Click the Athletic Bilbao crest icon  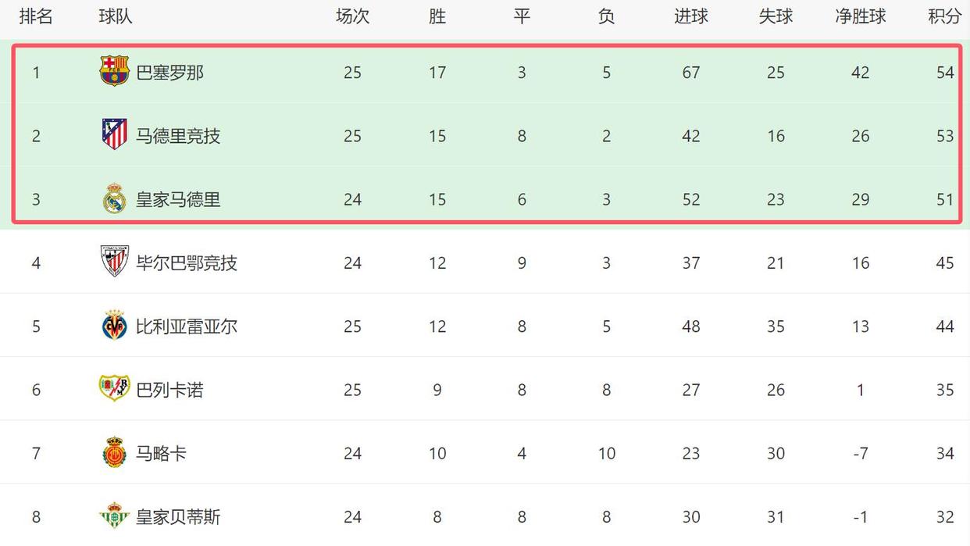(115, 262)
